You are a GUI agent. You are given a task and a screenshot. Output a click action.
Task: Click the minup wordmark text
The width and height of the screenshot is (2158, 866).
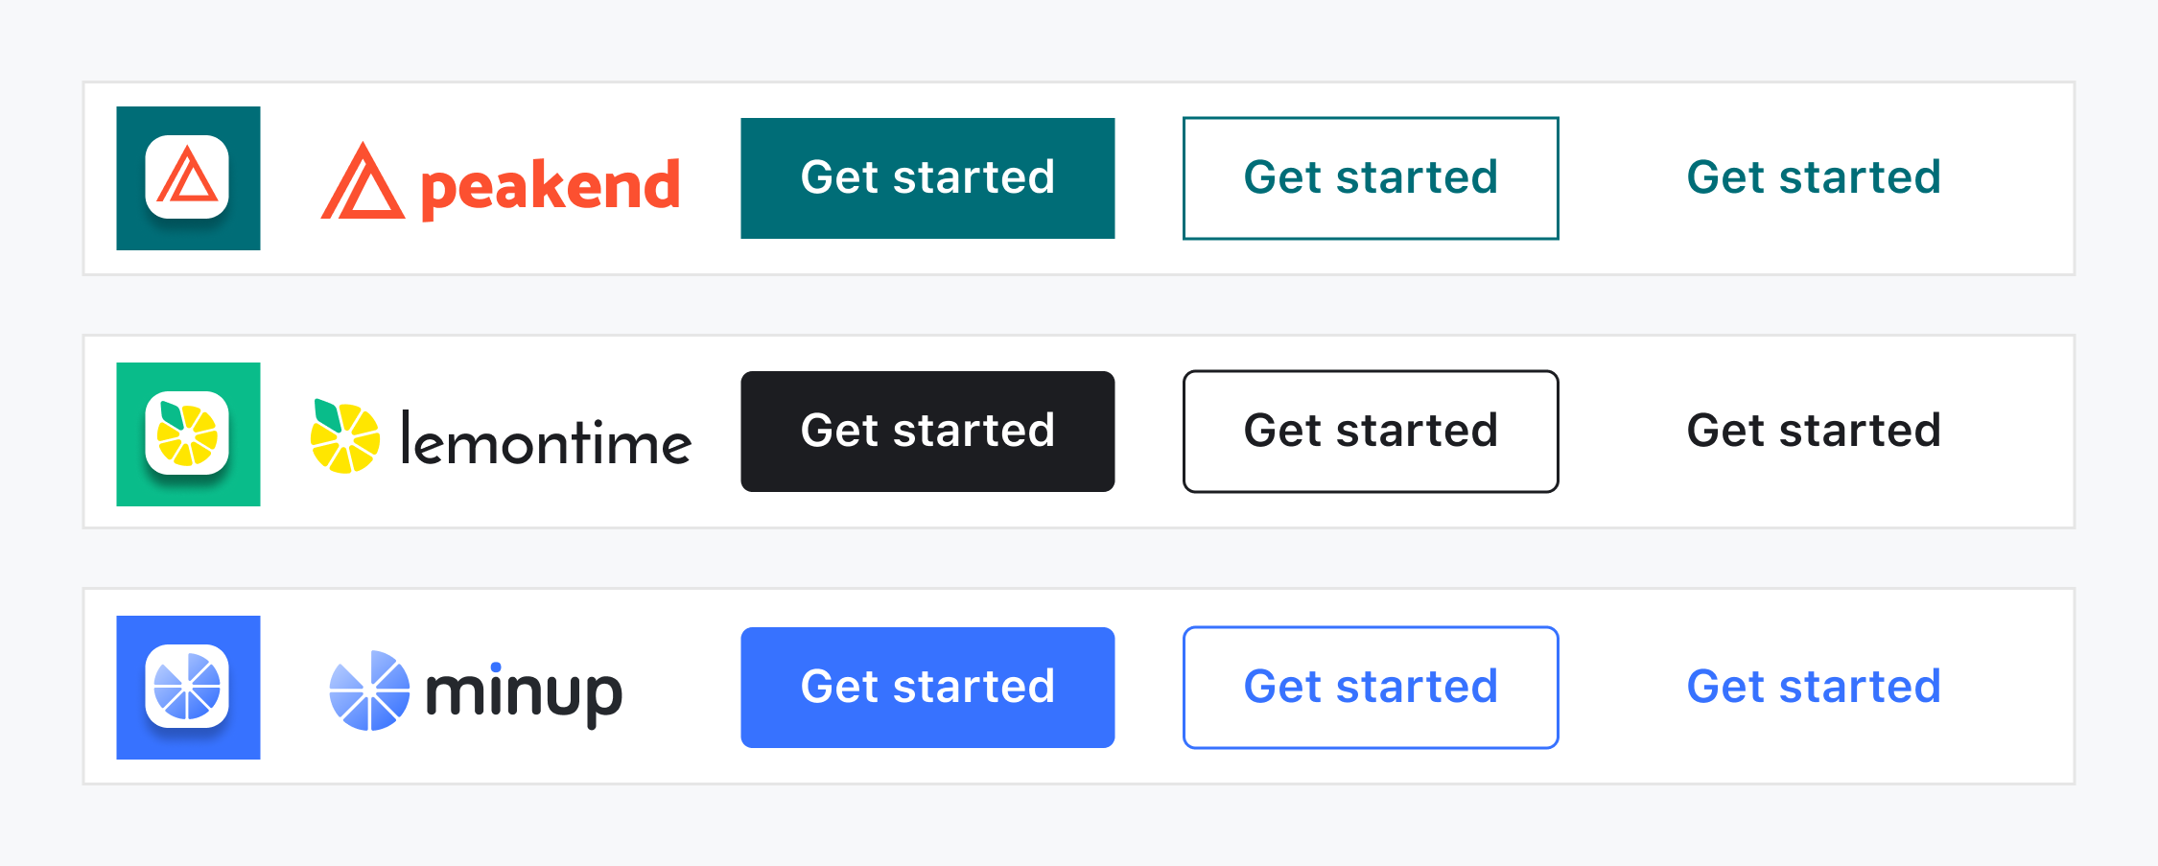coord(524,693)
